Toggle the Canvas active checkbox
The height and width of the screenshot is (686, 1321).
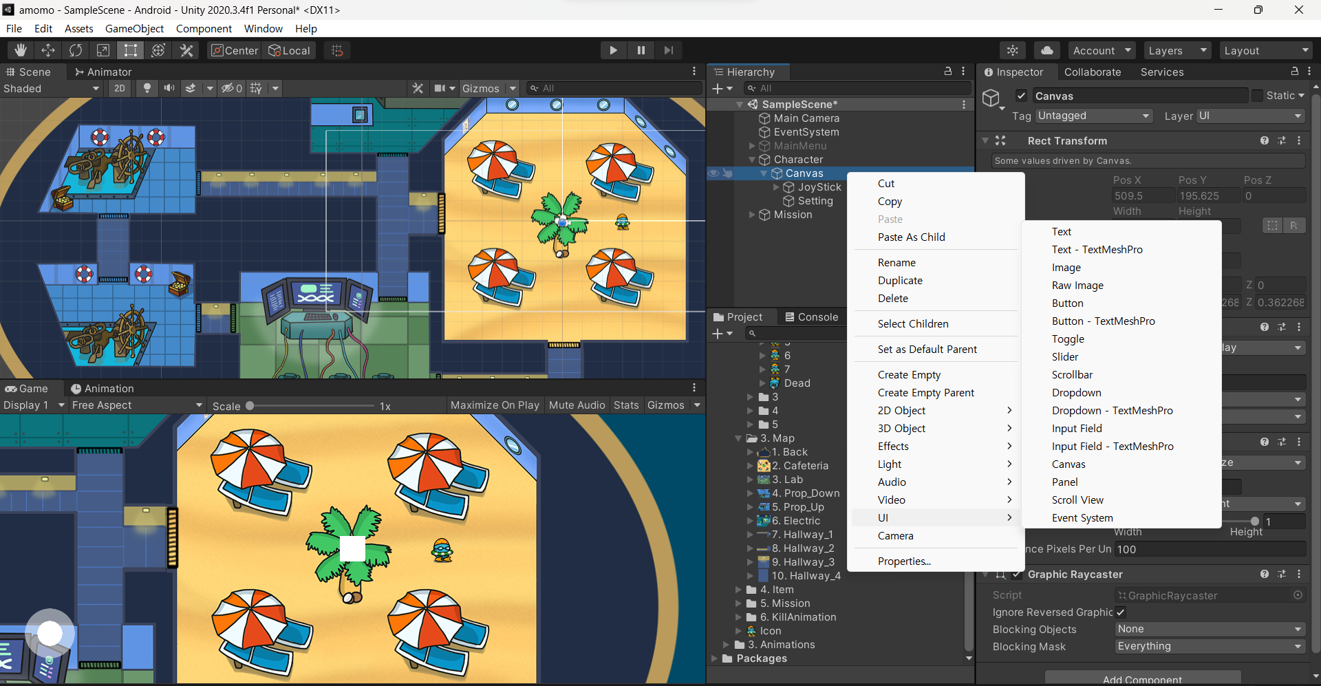pyautogui.click(x=1022, y=96)
